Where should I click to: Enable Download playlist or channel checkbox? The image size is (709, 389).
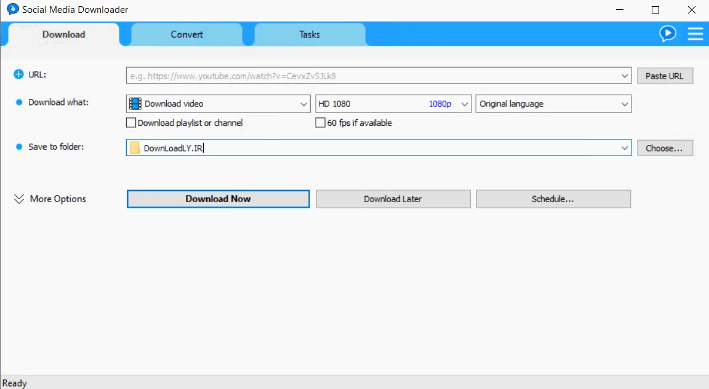(131, 123)
